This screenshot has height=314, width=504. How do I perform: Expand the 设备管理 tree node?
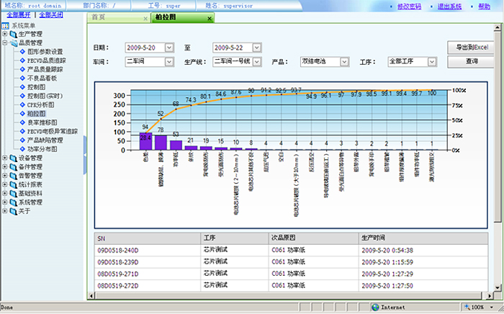[x=5, y=158]
